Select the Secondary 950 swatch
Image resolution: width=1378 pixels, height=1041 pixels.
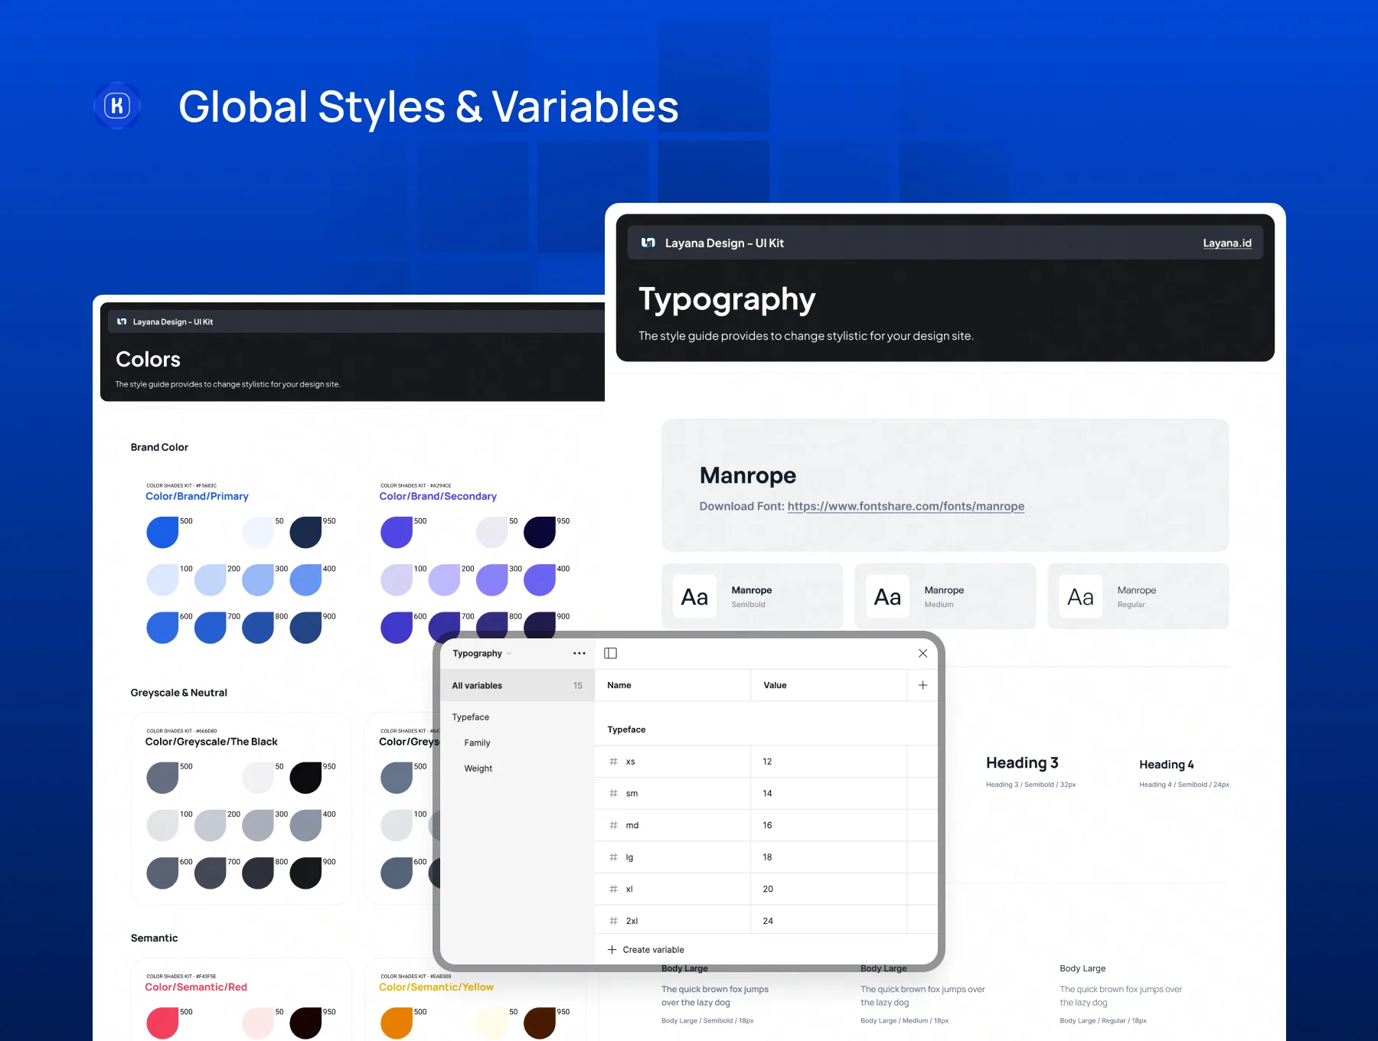(540, 532)
